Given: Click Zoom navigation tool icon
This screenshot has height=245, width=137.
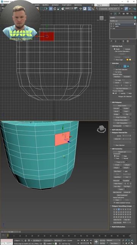Looking at the screenshot, I should click(x=123, y=240).
